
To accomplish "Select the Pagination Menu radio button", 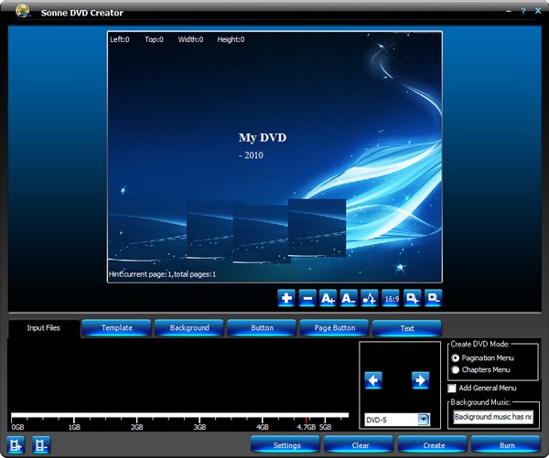I will (456, 357).
